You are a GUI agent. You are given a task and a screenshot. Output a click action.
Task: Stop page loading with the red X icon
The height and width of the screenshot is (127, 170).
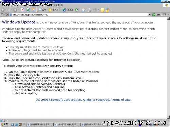pos(23,10)
